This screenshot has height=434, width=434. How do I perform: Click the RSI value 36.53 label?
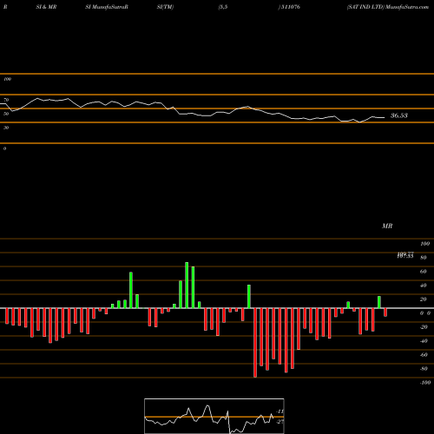399,115
